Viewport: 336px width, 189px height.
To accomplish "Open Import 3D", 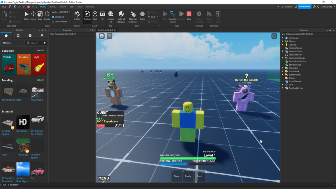I will coord(111,17).
